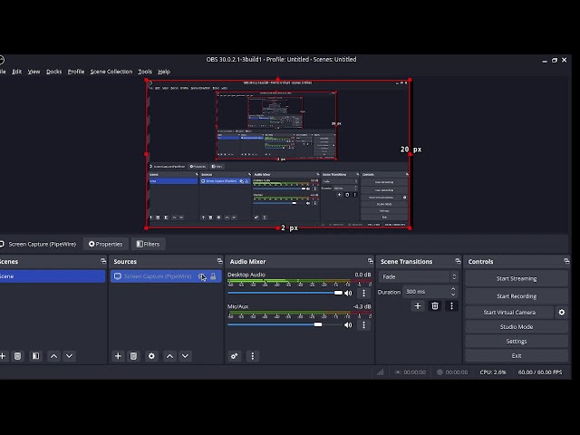Open Desktop Audio three-dot options menu

pyautogui.click(x=363, y=293)
